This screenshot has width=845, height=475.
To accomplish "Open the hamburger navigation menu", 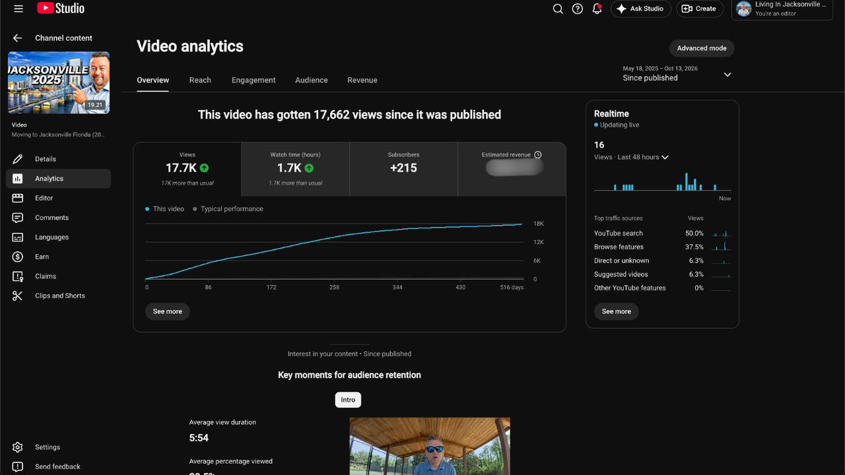I will coord(18,9).
